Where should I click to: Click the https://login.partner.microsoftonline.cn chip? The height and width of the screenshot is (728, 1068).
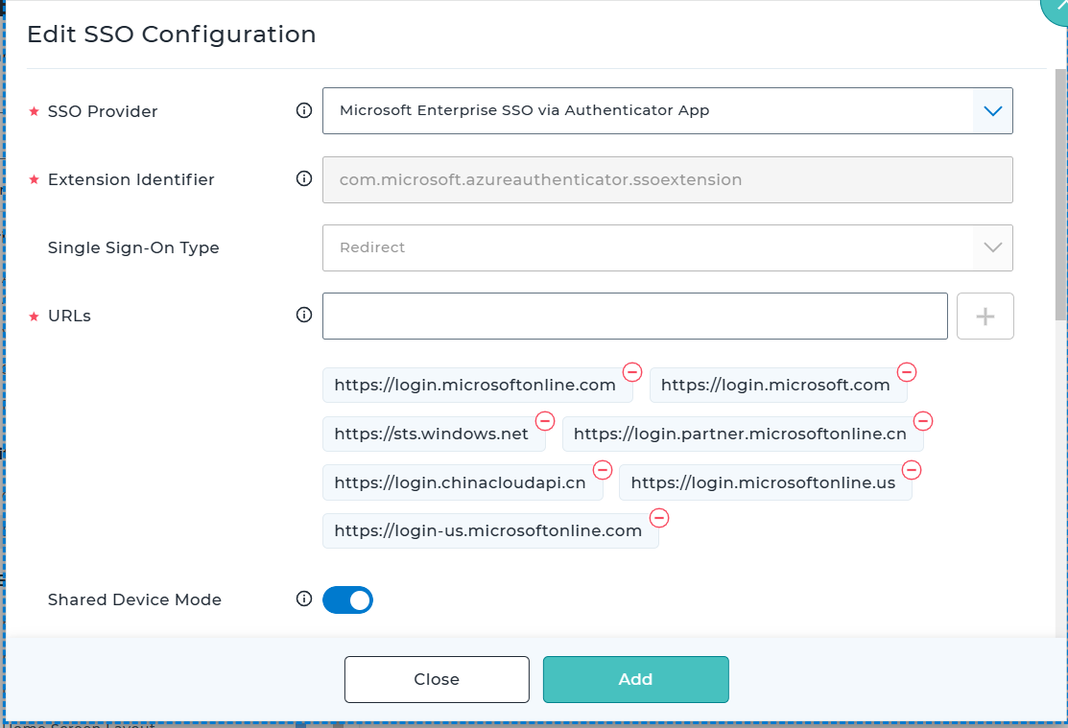click(x=743, y=434)
